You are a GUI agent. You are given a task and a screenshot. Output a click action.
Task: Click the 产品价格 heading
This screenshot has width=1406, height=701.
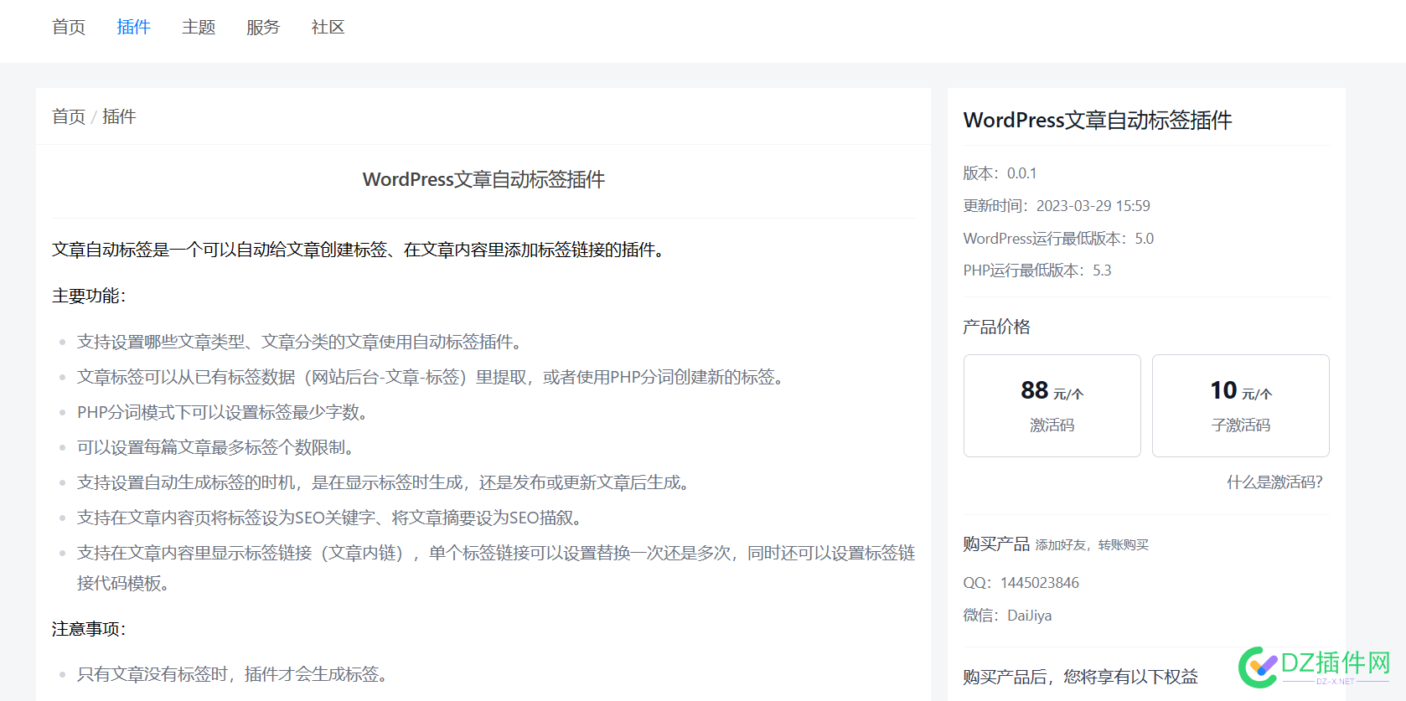click(x=997, y=327)
